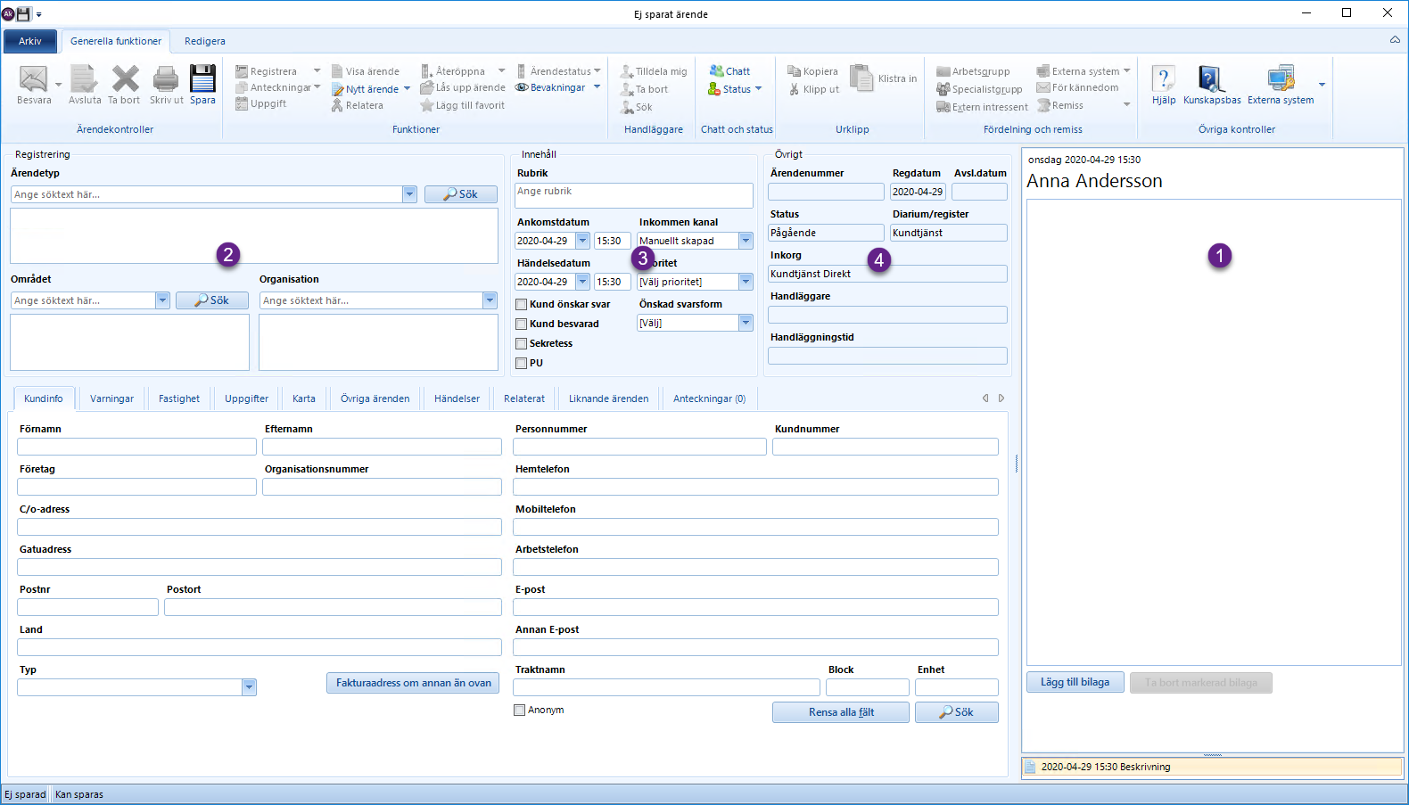
Task: Open the Händelsedatum date picker arrow
Action: pos(582,282)
